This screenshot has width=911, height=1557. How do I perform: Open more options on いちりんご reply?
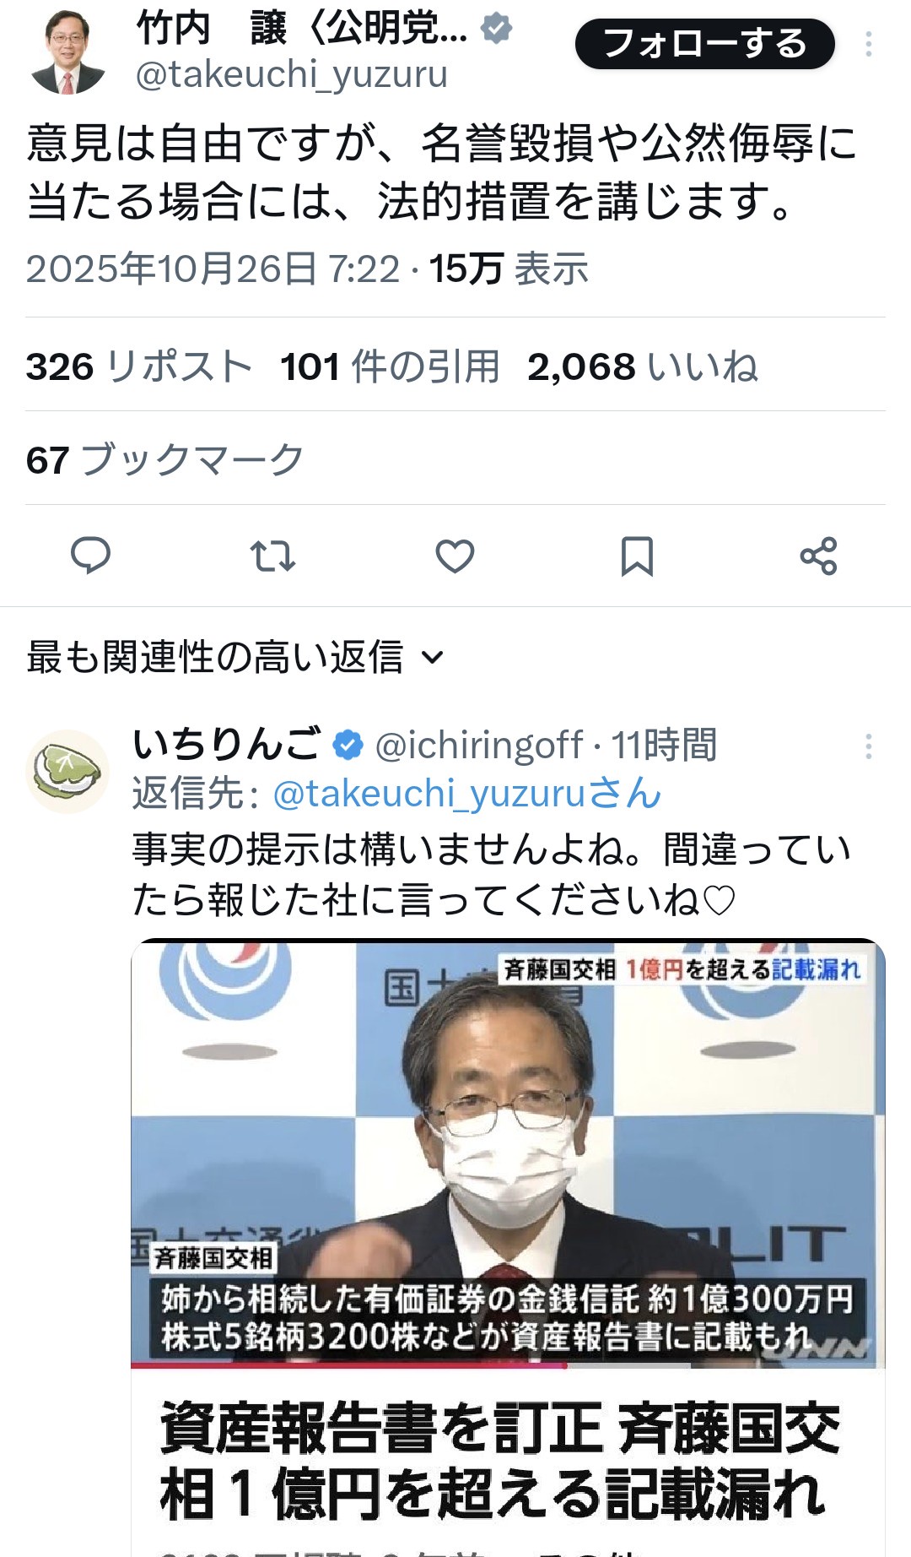point(868,746)
